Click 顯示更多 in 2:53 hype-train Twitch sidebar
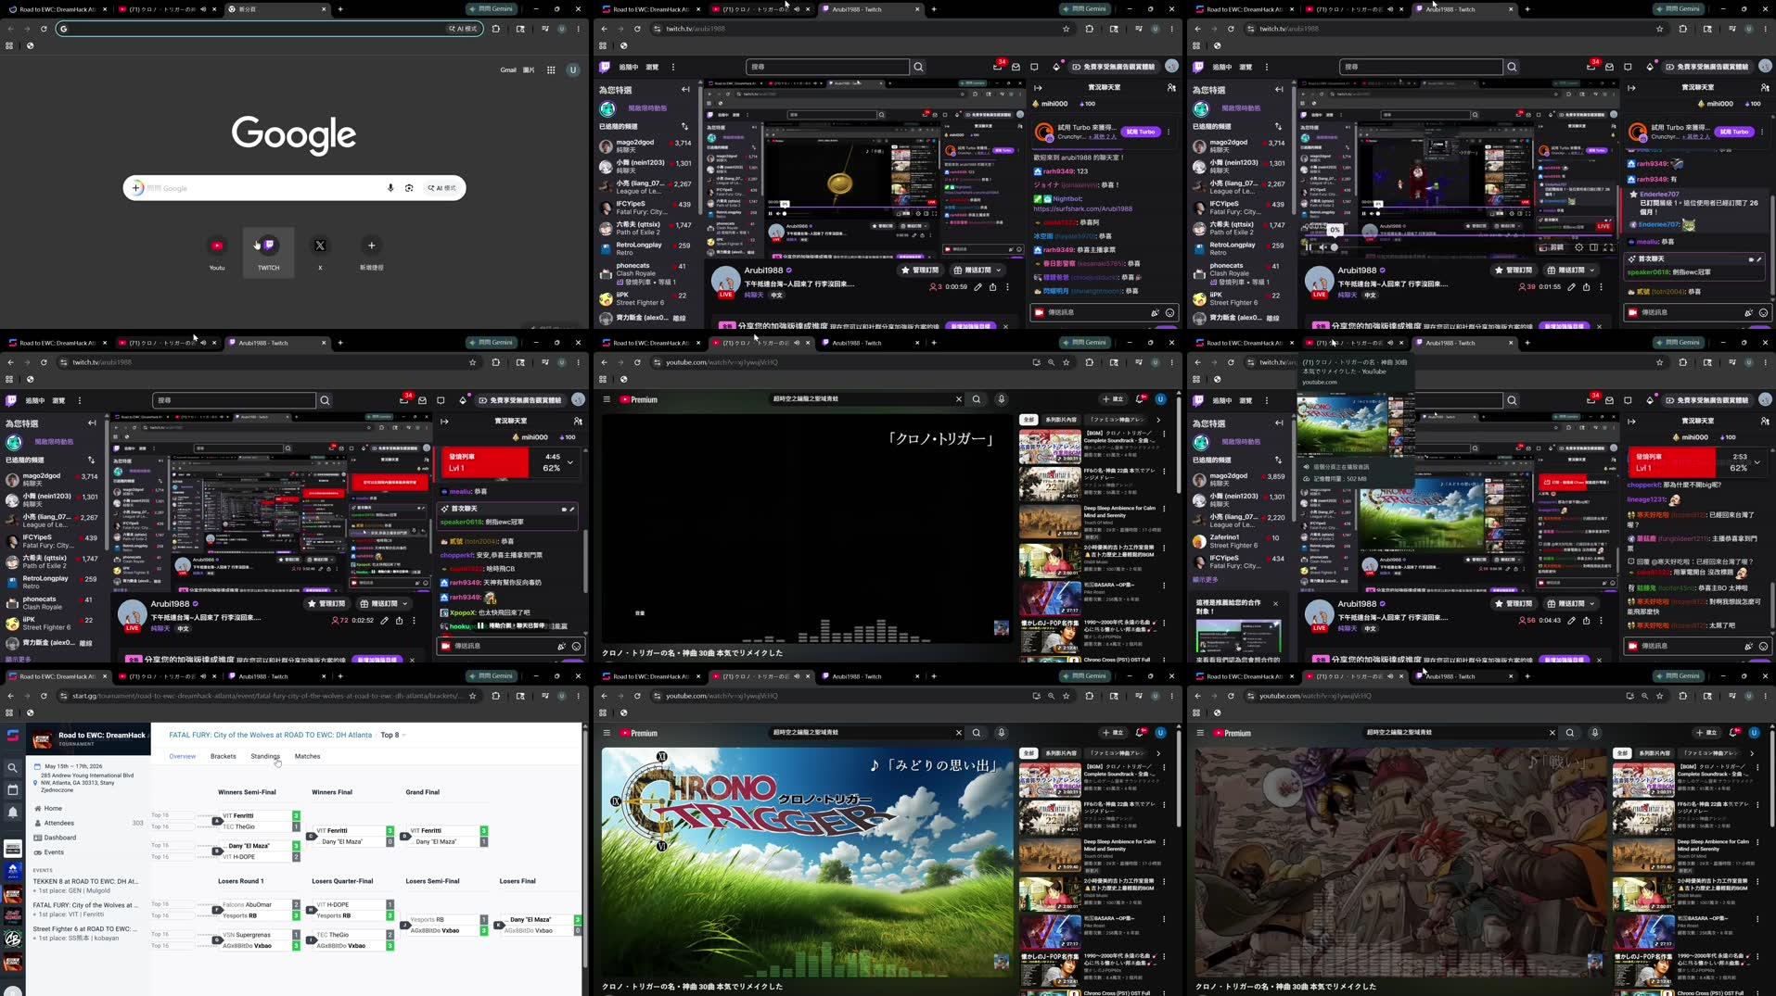The image size is (1776, 996). point(1205,580)
